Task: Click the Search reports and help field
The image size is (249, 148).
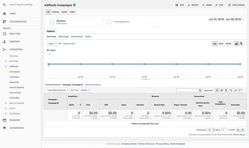Action: (21, 5)
